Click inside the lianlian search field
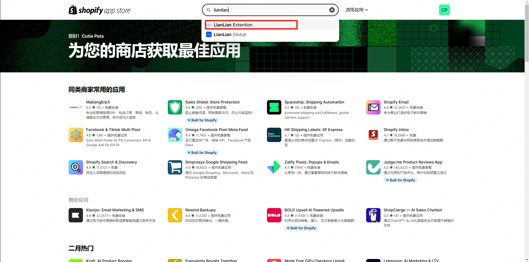 click(x=270, y=10)
